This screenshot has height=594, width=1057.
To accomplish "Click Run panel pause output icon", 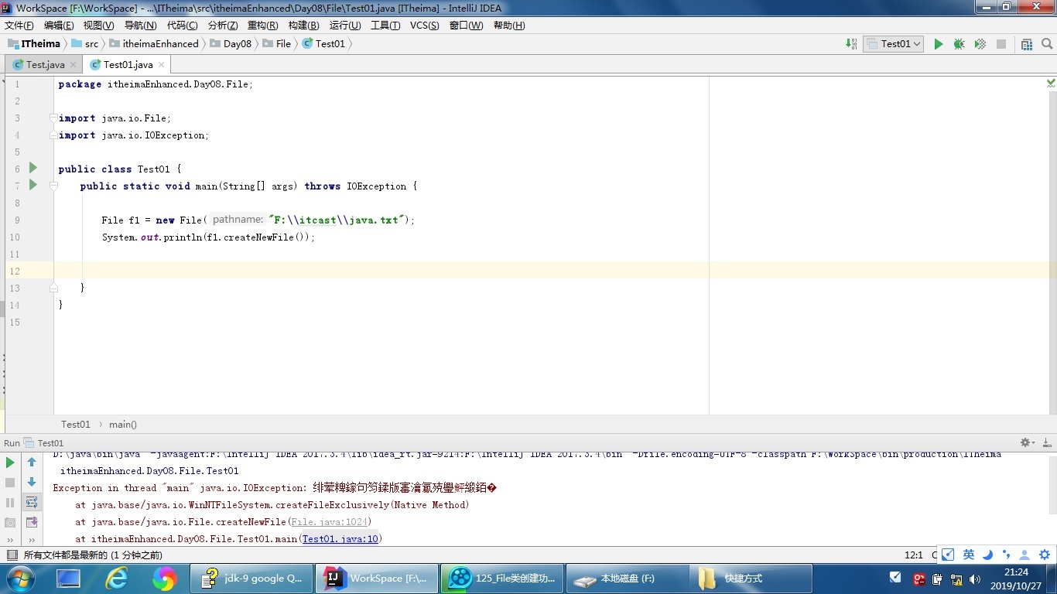I will point(10,503).
